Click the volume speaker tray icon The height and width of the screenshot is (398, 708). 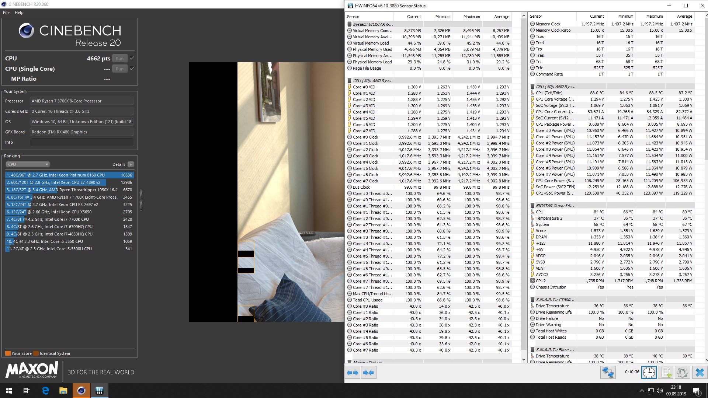[x=660, y=391]
